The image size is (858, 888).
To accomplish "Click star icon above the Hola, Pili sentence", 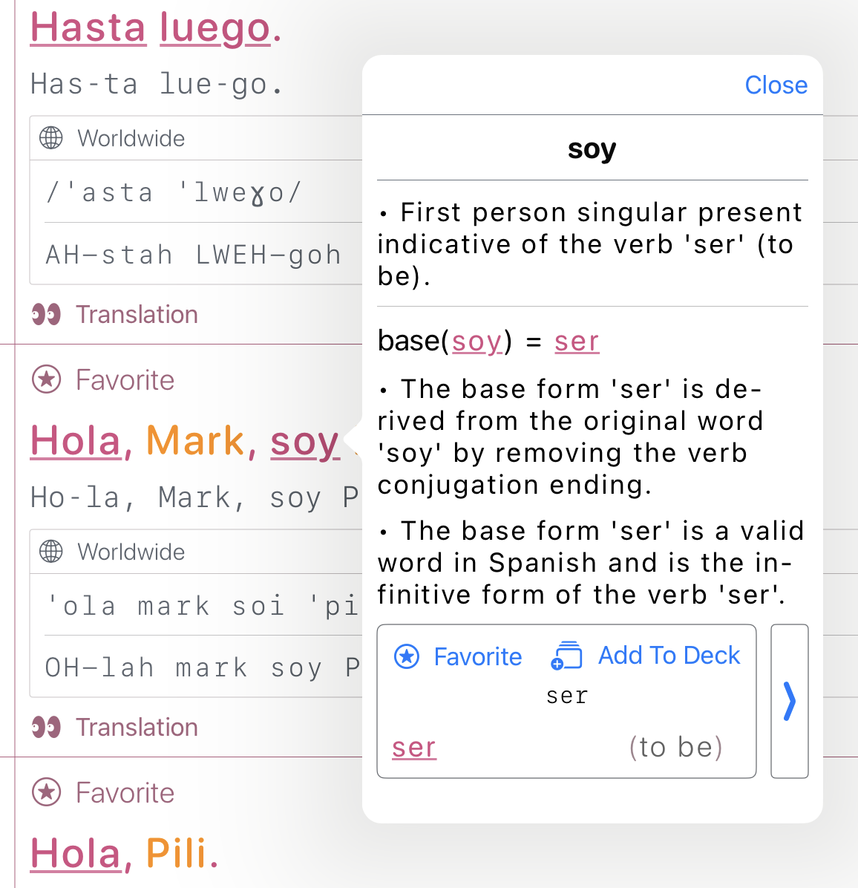I will pos(47,793).
